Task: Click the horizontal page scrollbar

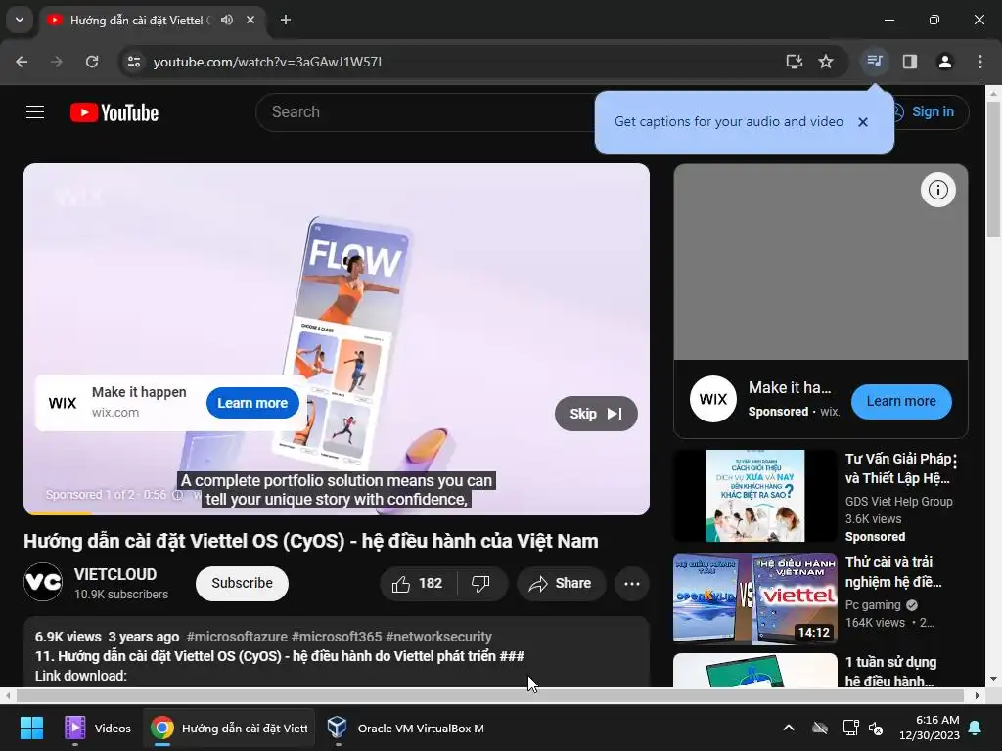Action: point(489,695)
